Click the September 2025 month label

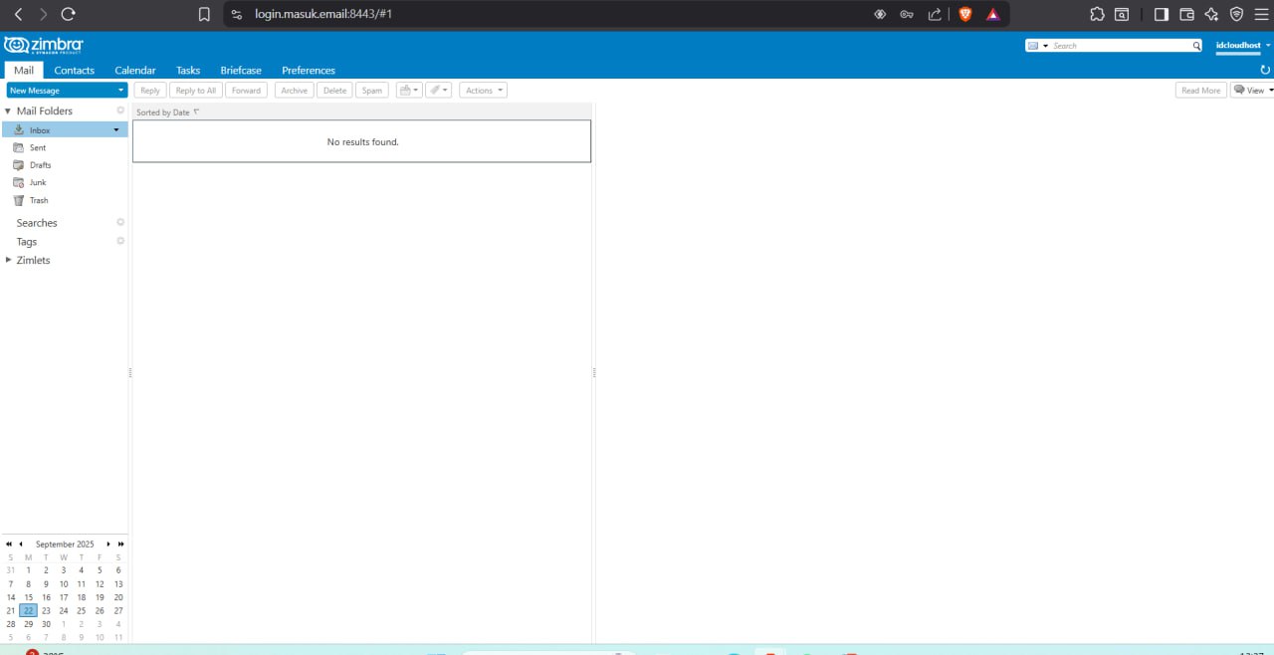point(65,545)
